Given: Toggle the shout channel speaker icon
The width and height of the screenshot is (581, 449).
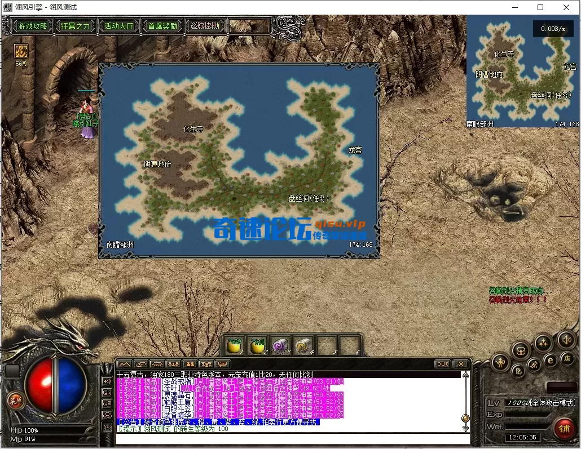Looking at the screenshot, I should [x=107, y=381].
